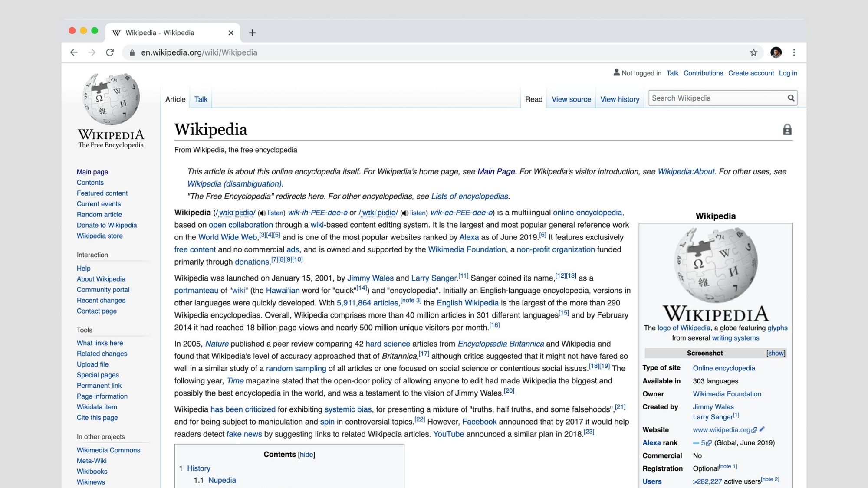This screenshot has width=868, height=488.
Task: Go back using the browser back arrow
Action: (74, 52)
